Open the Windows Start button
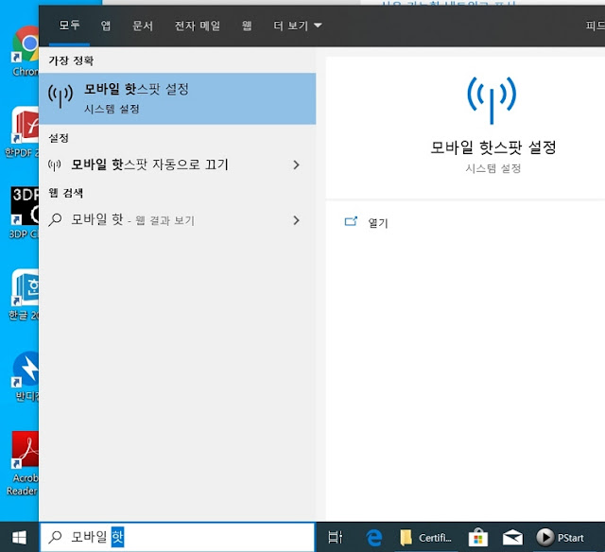 (19, 537)
